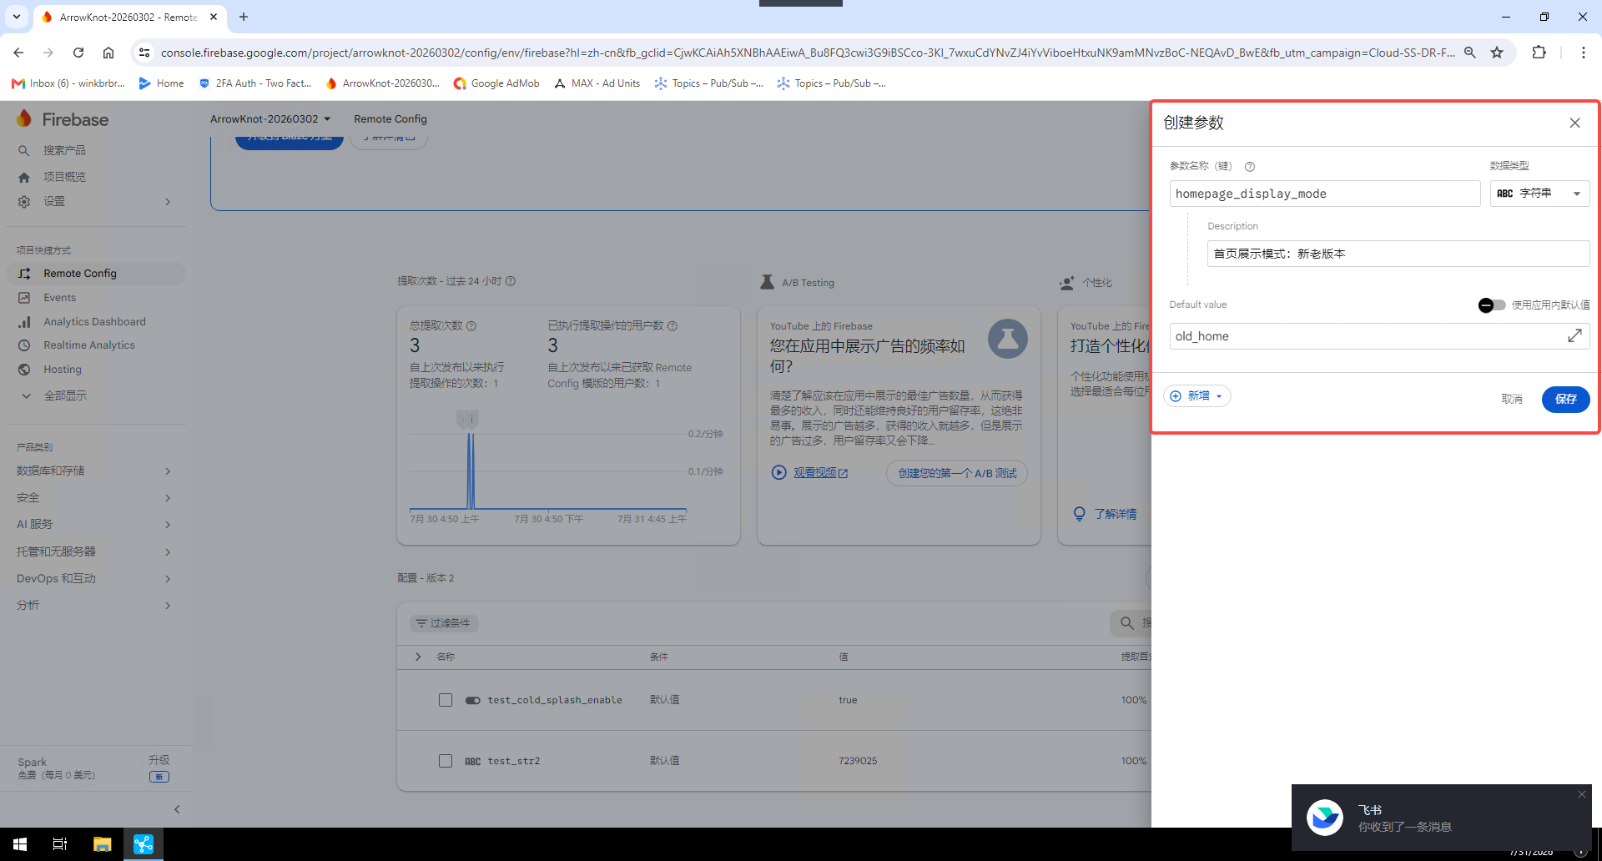
Task: Open Remote Config in sidebar
Action: click(96, 274)
